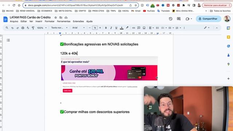Undo the last edit

(x=12, y=28)
